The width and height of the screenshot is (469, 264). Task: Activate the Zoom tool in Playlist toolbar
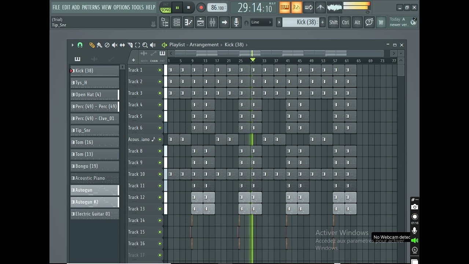(x=145, y=45)
